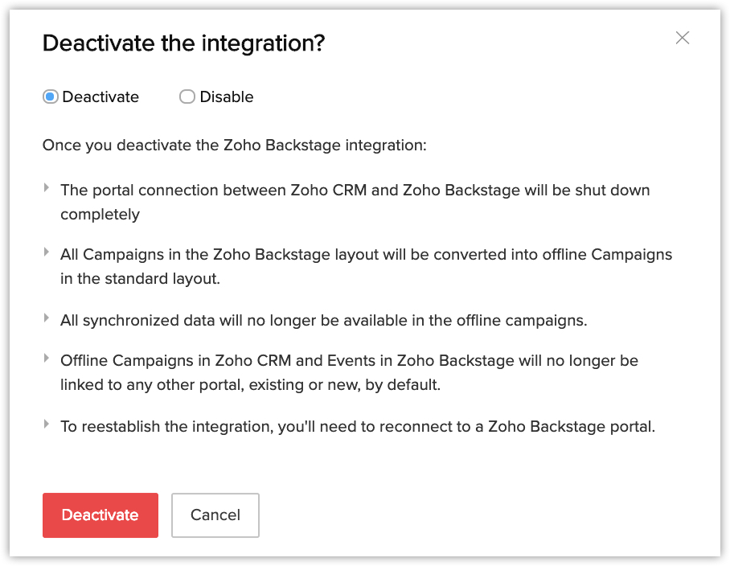Image resolution: width=730 pixels, height=566 pixels.
Task: Click the 'All synchronized data will no longer' sentence
Action: [323, 321]
